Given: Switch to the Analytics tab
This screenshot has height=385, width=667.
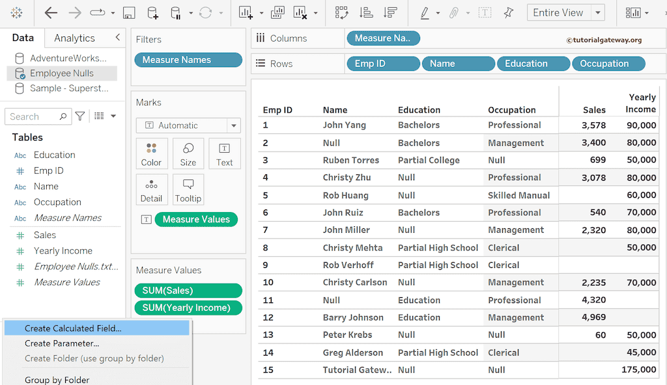Looking at the screenshot, I should 74,38.
